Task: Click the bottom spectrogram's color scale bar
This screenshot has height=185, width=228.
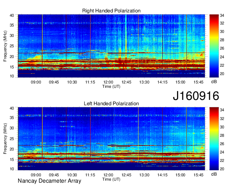Action: [x=214, y=139]
